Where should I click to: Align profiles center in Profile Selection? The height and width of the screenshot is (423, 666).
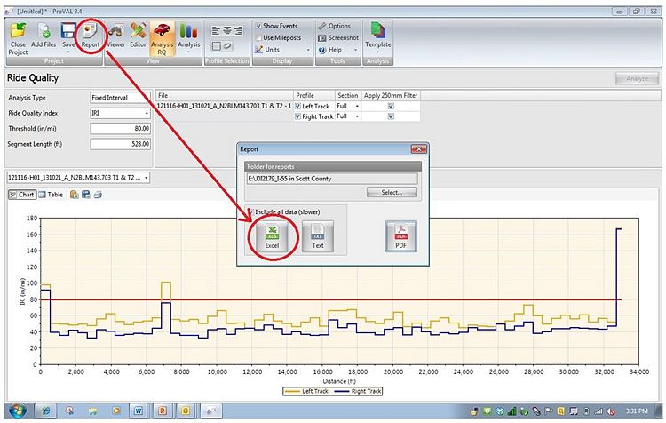(227, 30)
